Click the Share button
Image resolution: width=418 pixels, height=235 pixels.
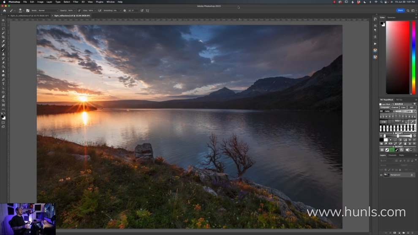[400, 11]
